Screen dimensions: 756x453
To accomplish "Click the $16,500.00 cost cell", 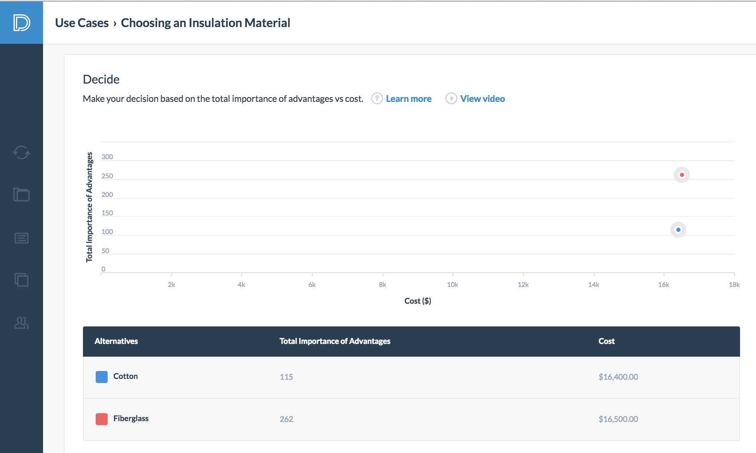I will [618, 419].
